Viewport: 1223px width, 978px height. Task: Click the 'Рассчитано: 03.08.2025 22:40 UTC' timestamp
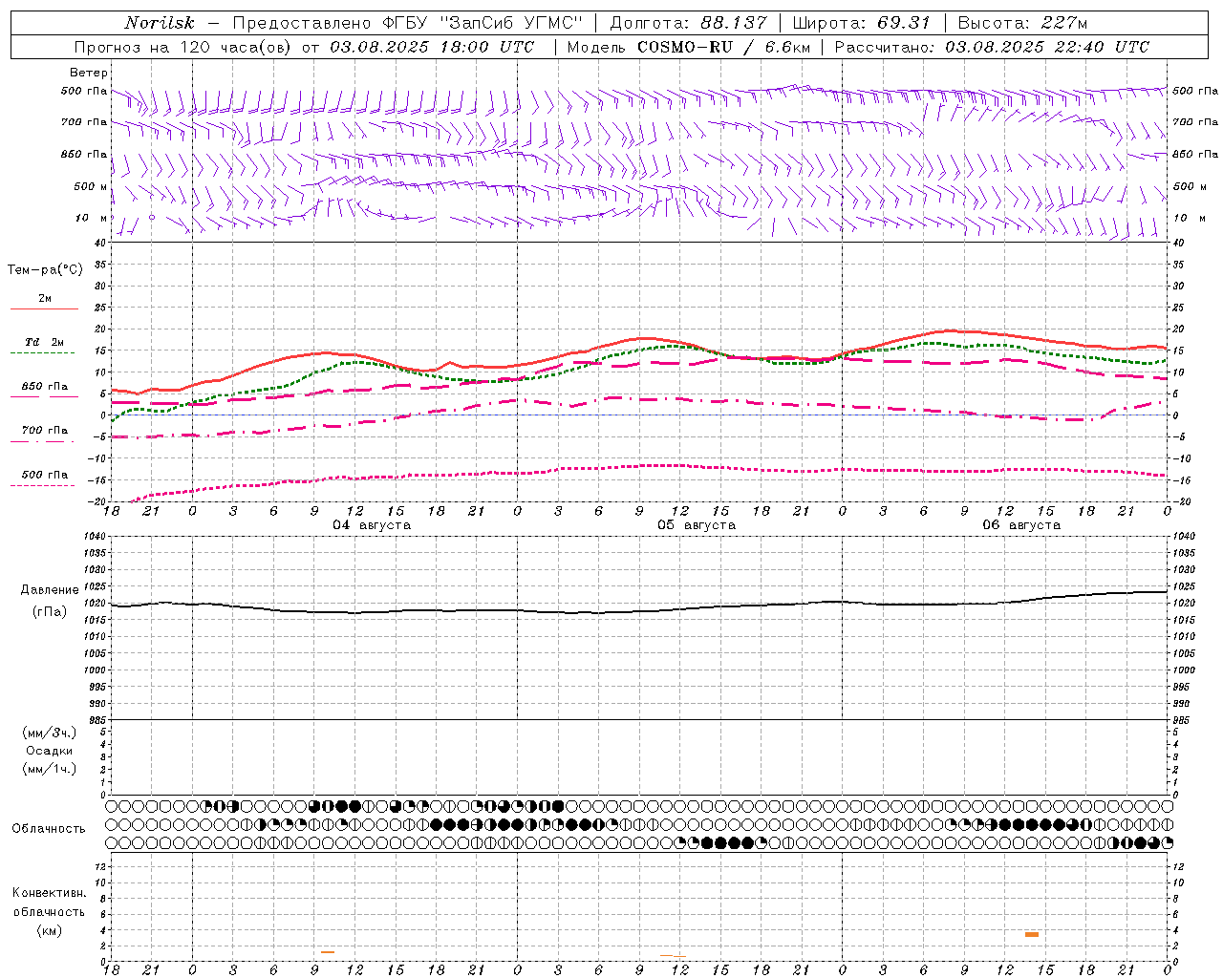pos(992,47)
